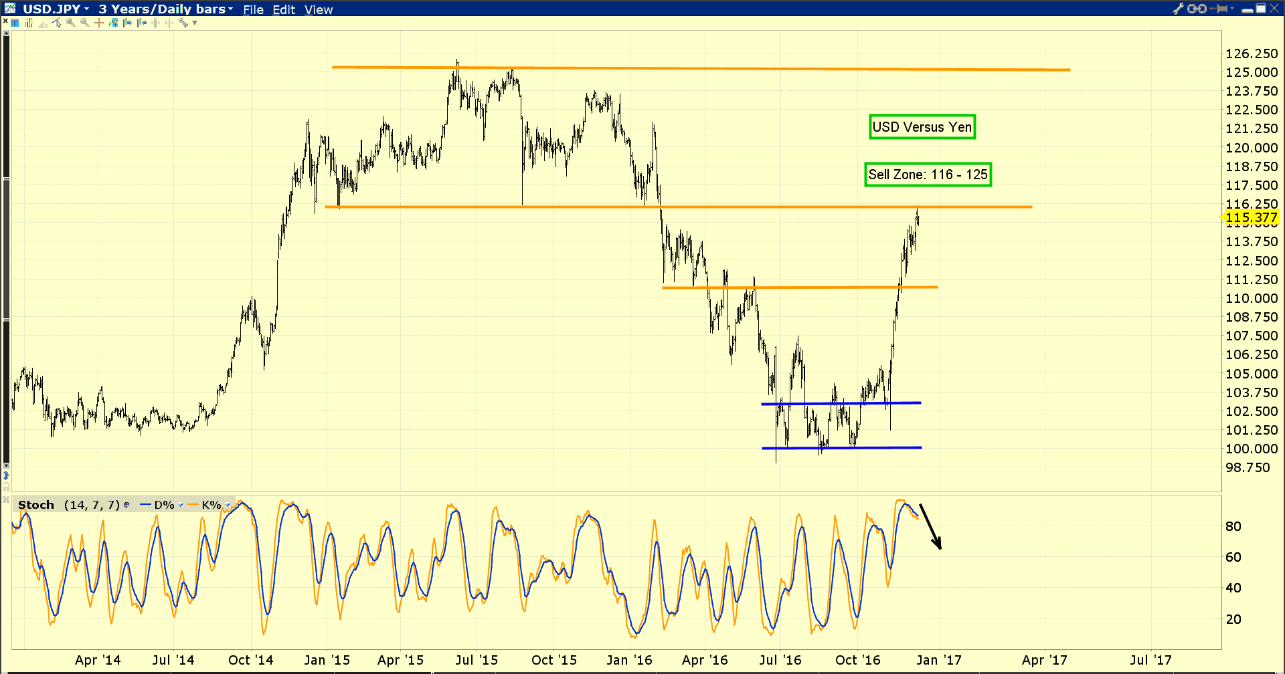Open the View menu
Viewport: 1285px width, 674px height.
point(318,9)
